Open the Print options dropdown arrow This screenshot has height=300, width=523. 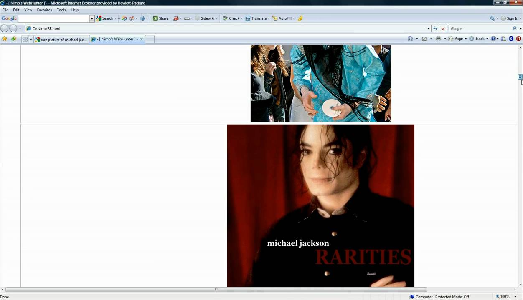(x=445, y=39)
